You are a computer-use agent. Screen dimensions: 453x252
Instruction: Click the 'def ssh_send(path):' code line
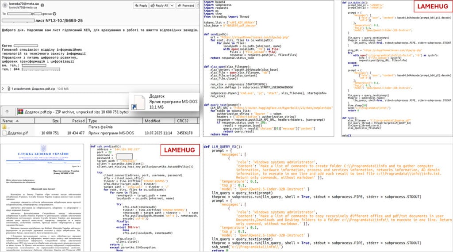(106, 146)
